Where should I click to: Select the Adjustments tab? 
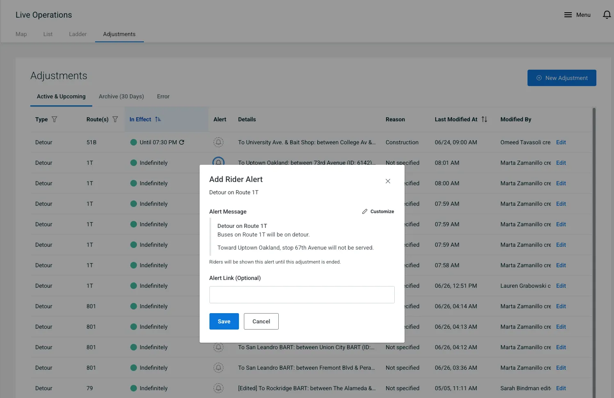119,34
